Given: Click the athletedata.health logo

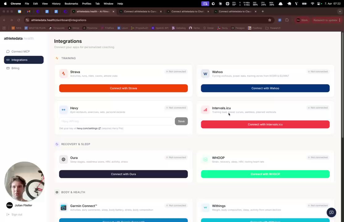Looking at the screenshot, I should pyautogui.click(x=19, y=38).
